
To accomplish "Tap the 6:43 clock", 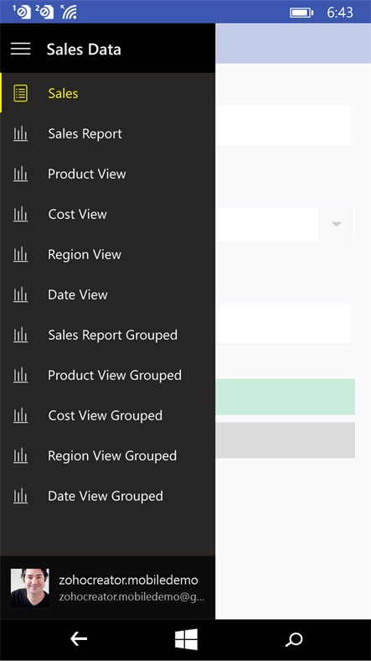I will click(340, 13).
